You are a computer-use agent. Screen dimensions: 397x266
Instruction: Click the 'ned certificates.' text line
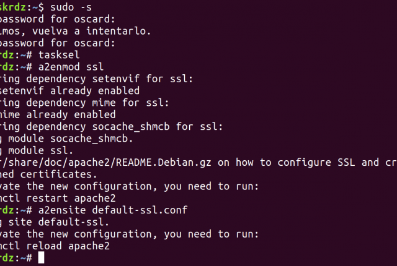click(48, 174)
